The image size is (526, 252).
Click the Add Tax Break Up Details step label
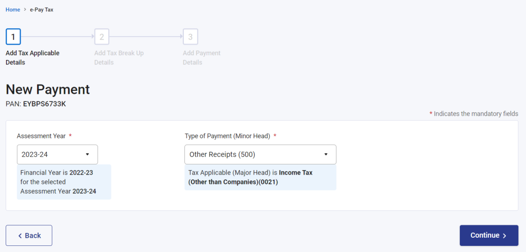click(119, 58)
